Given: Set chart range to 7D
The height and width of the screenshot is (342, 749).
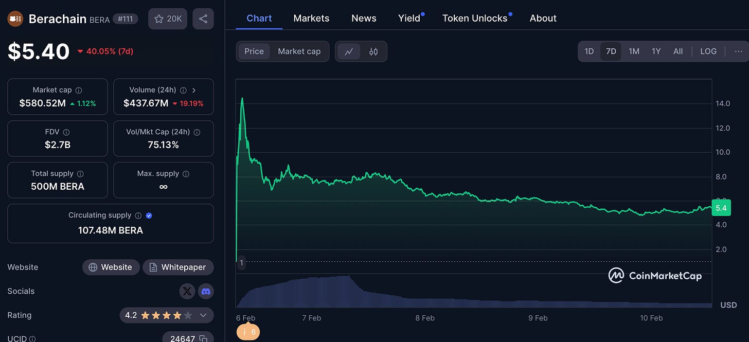Looking at the screenshot, I should tap(611, 51).
